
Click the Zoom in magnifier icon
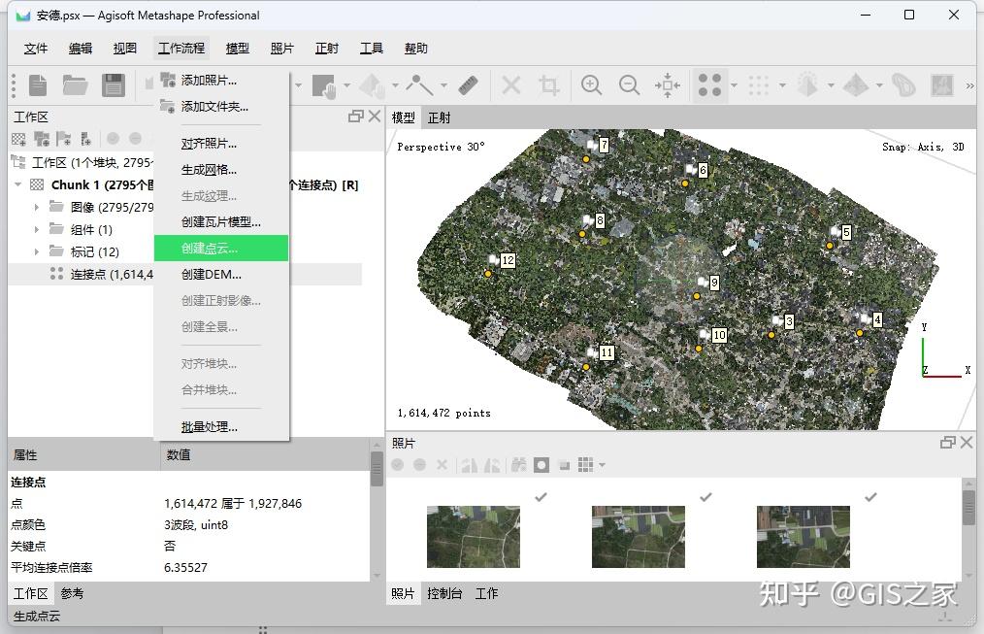[x=591, y=85]
